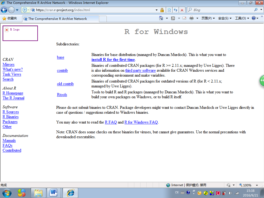
Task: Open the recent pages history dropdown
Action: 17,10
